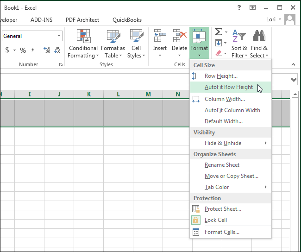Open the Number group dialog launcher
301x252 pixels.
click(61, 65)
